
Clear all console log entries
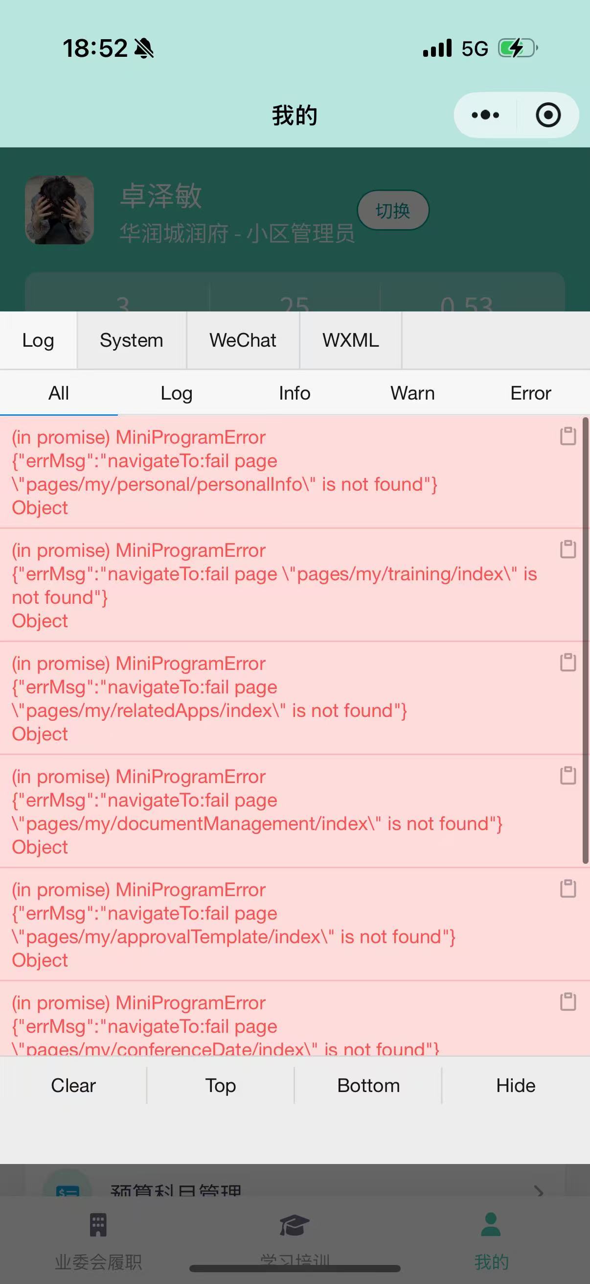coord(73,1085)
